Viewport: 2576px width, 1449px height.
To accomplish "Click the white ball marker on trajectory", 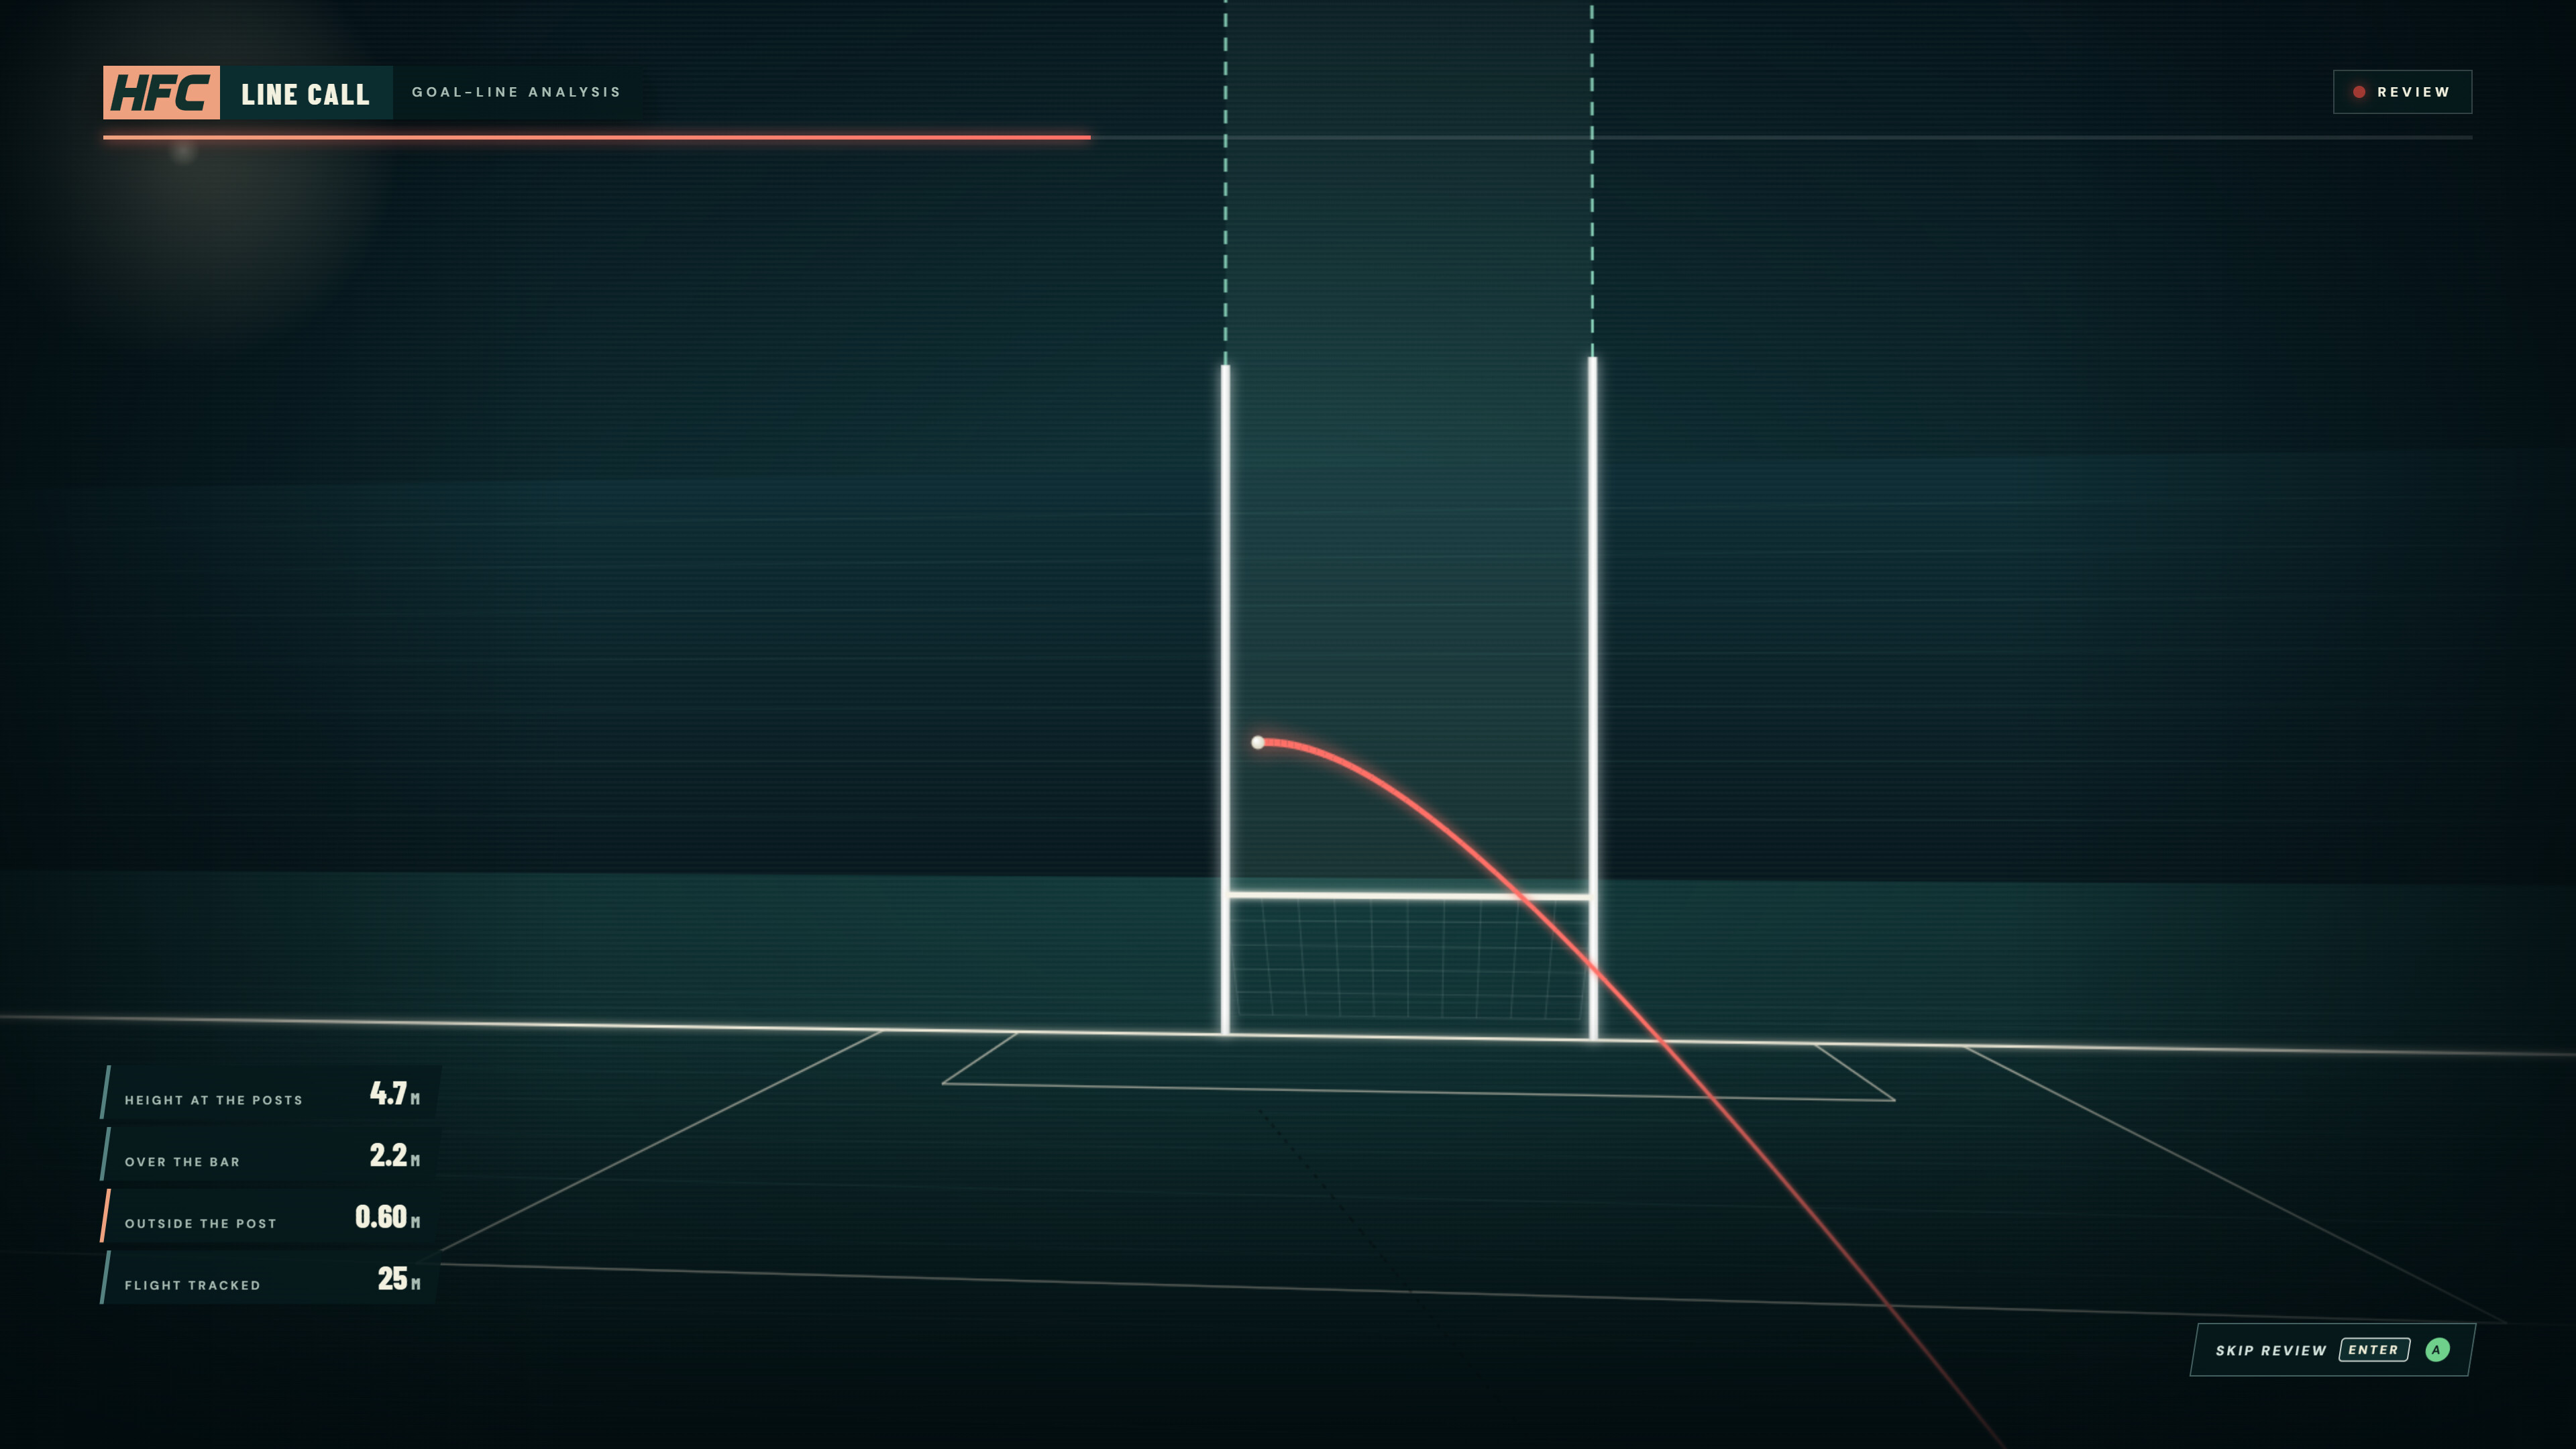I will click(1258, 742).
